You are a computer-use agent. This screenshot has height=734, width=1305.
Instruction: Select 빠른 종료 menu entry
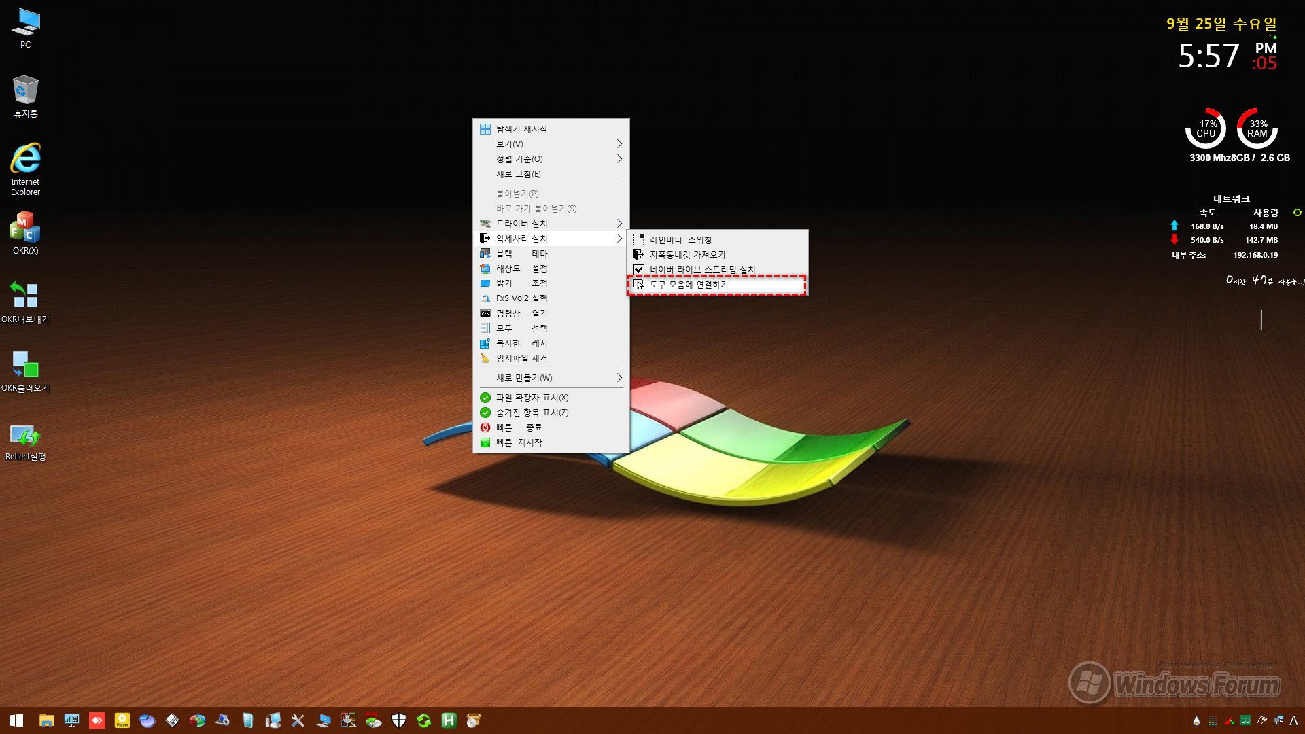tap(551, 427)
